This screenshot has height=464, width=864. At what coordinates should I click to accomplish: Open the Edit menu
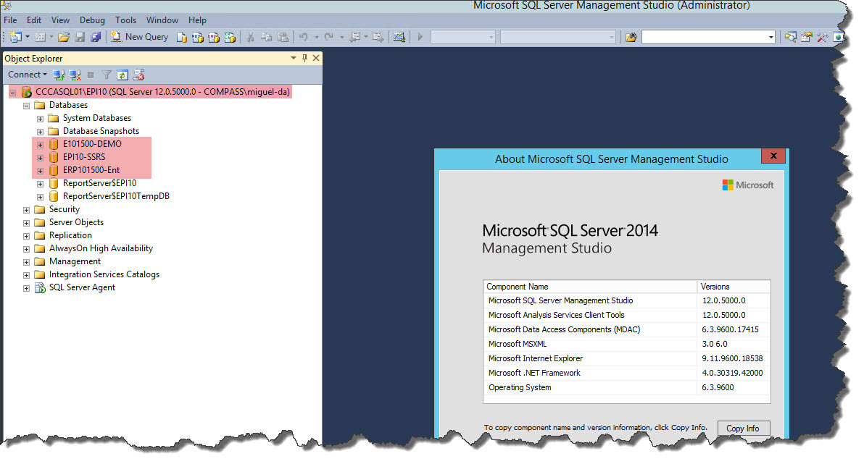[34, 20]
